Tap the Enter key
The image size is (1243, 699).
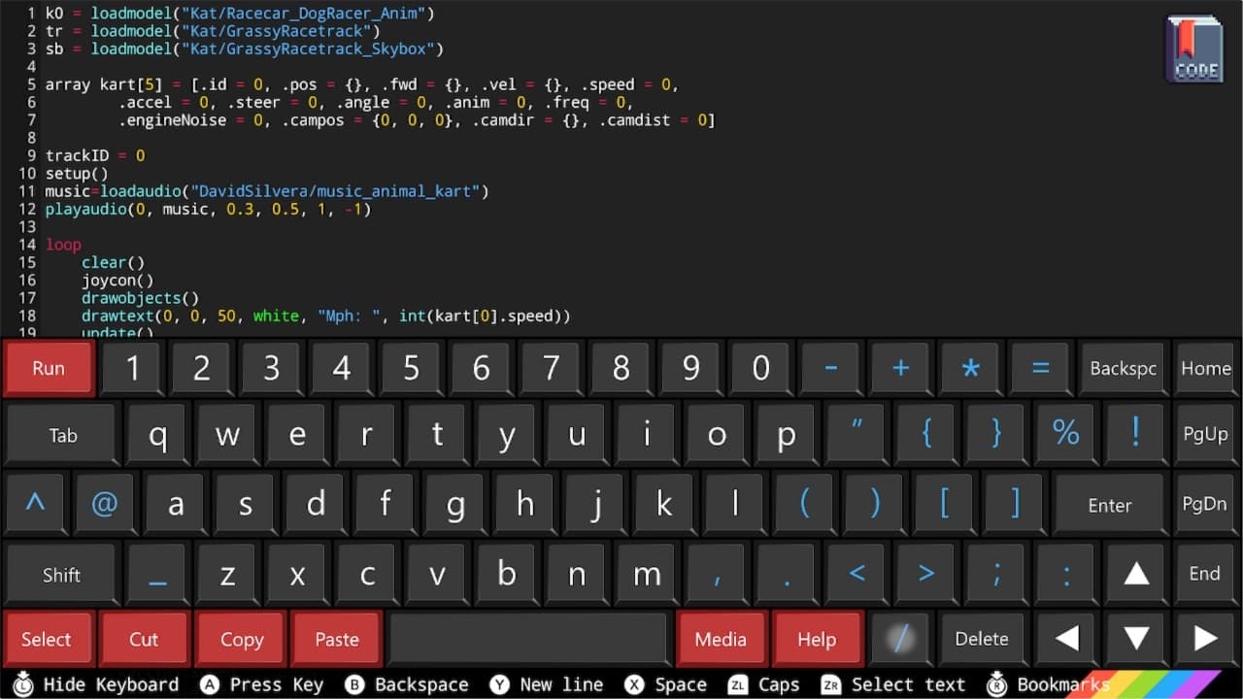point(1110,504)
